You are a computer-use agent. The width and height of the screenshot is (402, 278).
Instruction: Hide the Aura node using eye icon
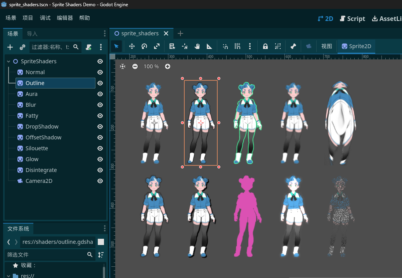click(100, 94)
